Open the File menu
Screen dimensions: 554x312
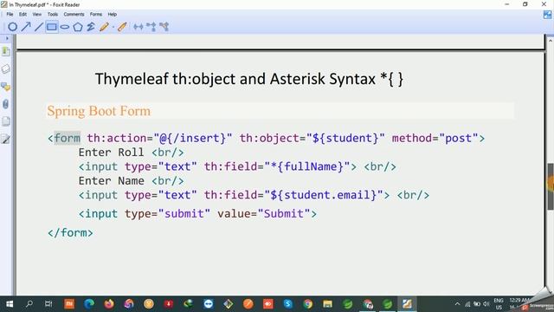pos(10,15)
